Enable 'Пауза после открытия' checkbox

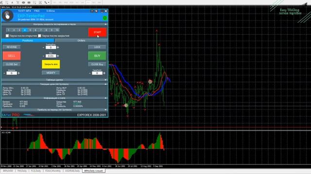tap(7, 36)
